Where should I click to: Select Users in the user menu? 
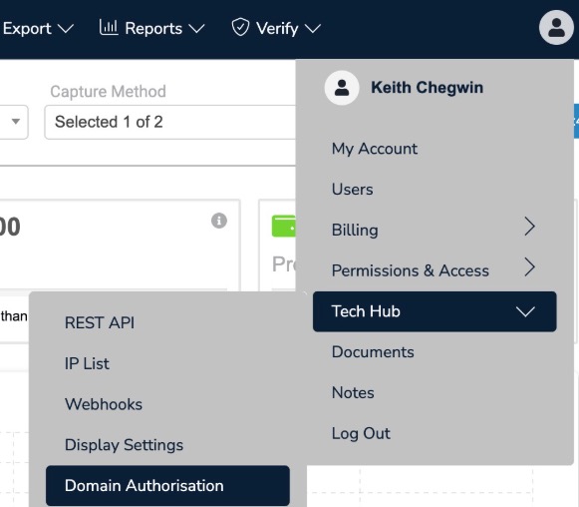(352, 190)
